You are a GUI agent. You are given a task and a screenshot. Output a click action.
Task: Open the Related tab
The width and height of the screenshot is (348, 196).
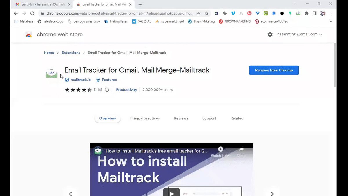click(x=237, y=118)
